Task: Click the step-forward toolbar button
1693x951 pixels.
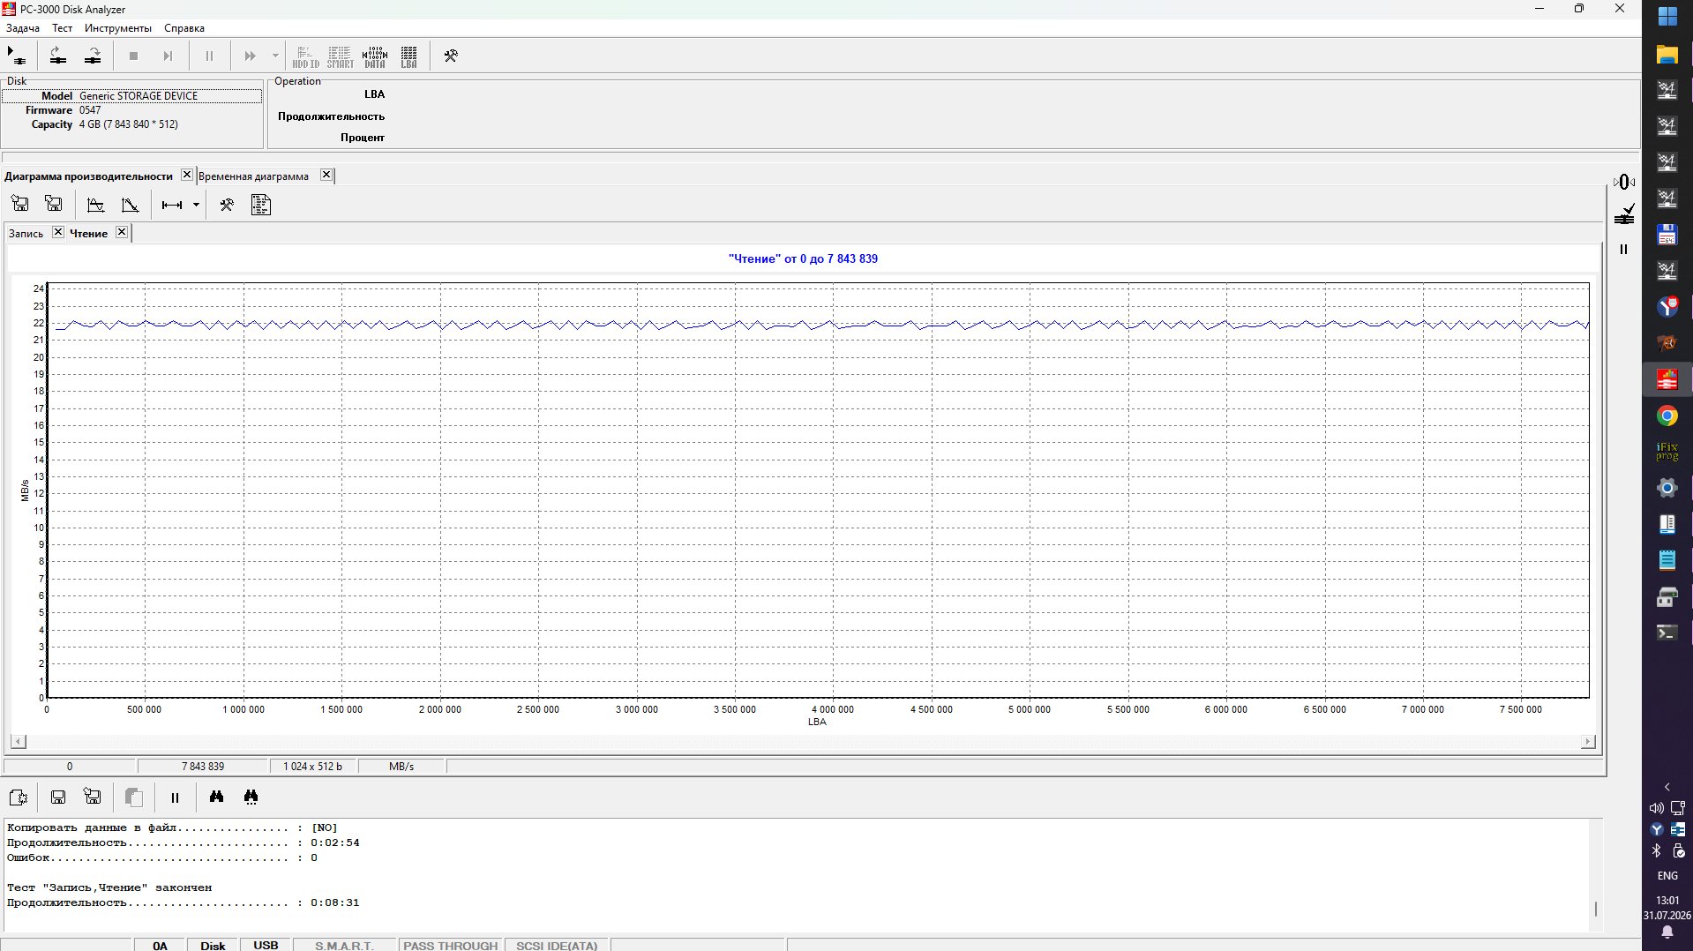Action: [168, 56]
